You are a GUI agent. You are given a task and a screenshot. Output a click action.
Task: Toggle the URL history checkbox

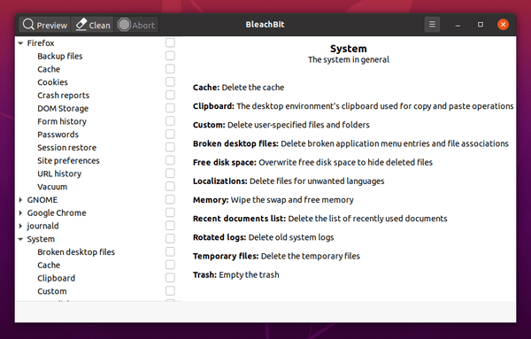pos(170,173)
